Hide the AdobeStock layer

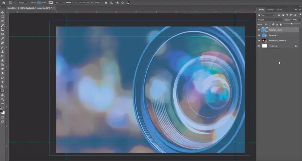(259, 41)
